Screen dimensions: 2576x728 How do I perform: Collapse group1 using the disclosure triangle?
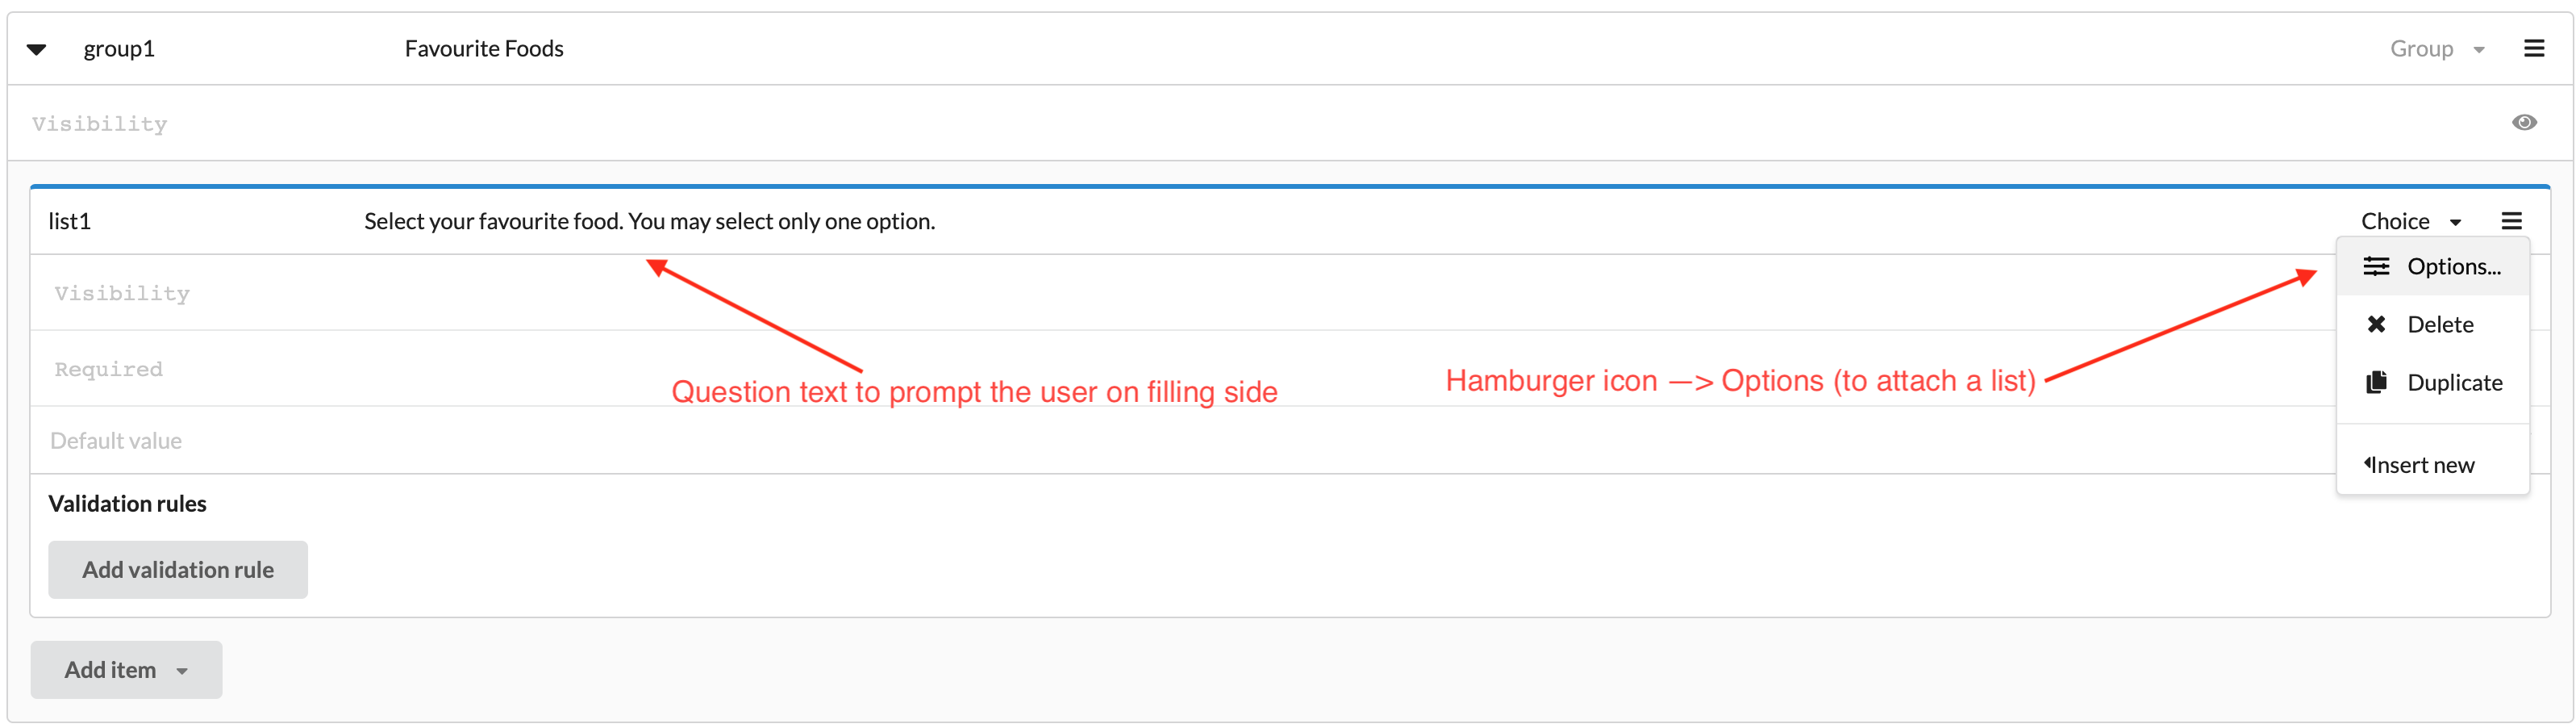click(36, 47)
